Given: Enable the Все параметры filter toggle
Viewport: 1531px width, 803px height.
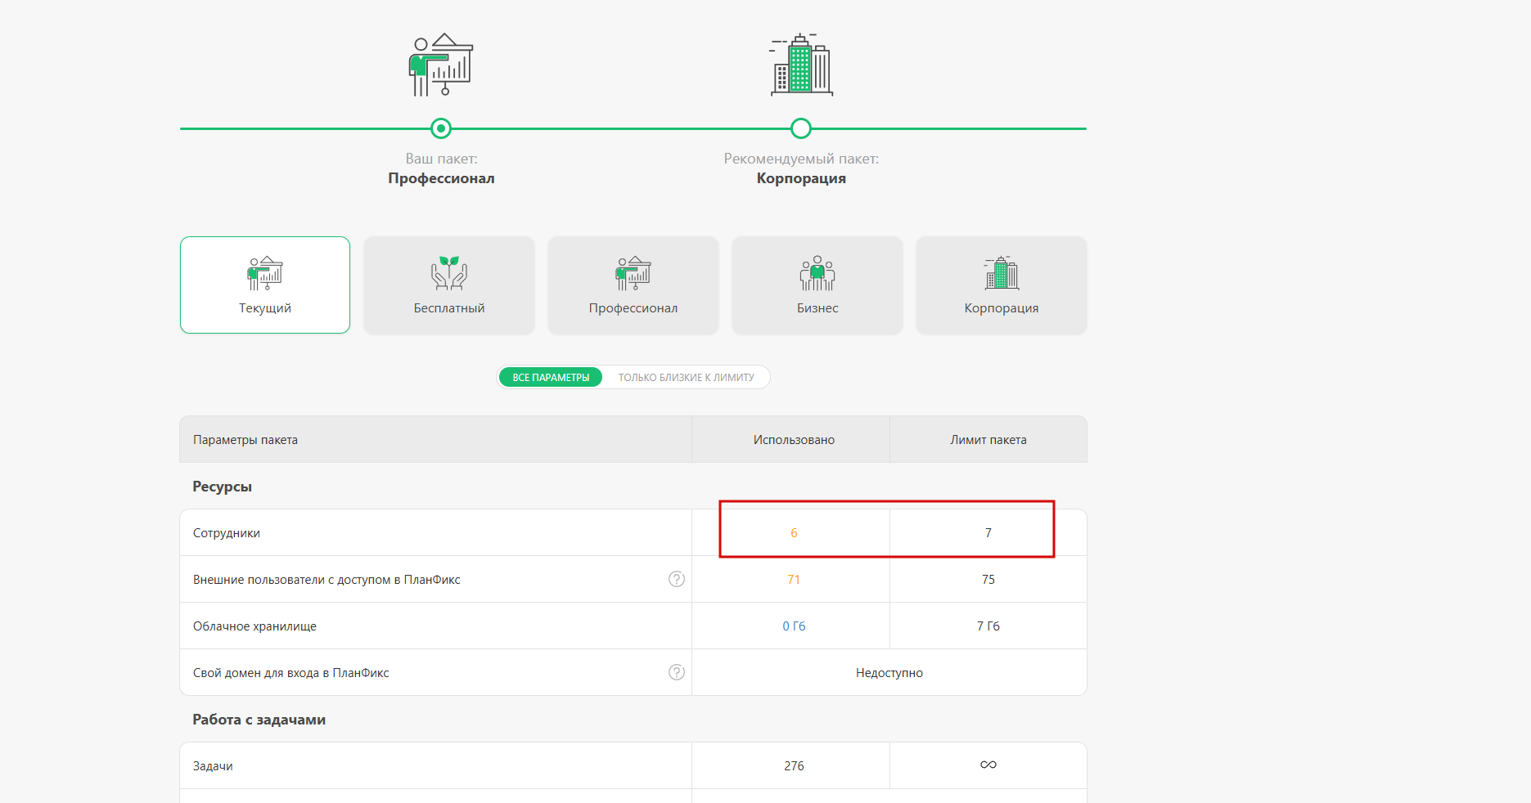Looking at the screenshot, I should [x=551, y=377].
